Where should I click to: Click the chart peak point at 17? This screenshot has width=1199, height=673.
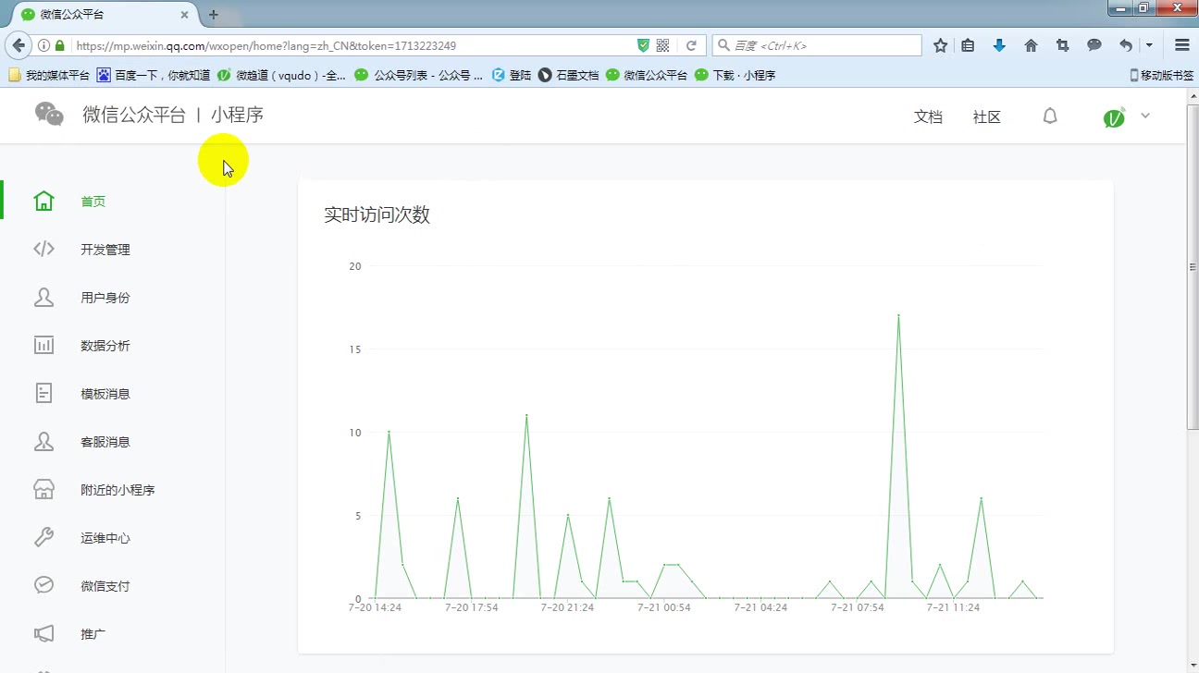click(898, 315)
